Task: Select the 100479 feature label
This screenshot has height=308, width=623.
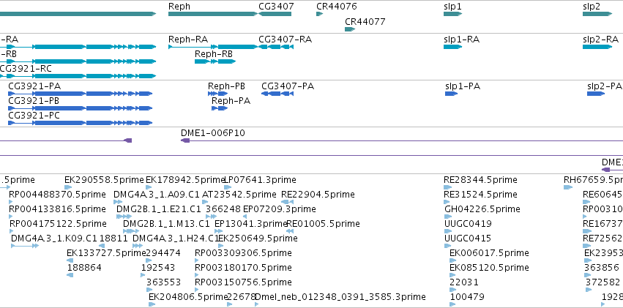Action: (x=467, y=298)
